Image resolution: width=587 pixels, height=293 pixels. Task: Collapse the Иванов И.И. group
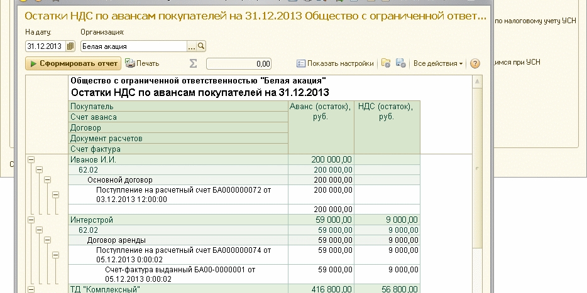pos(30,160)
